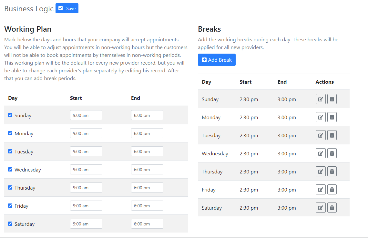Image resolution: width=368 pixels, height=239 pixels.
Task: Edit the Thursday break entry
Action: point(320,171)
